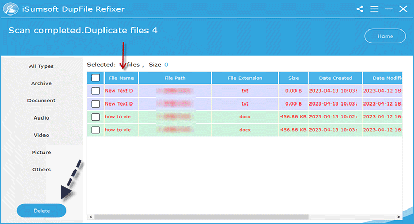Image resolution: width=414 pixels, height=224 pixels.
Task: Filter by Document category
Action: coord(41,100)
